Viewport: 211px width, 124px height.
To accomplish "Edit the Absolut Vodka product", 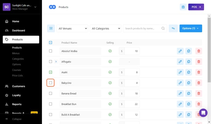I will 180,51.
